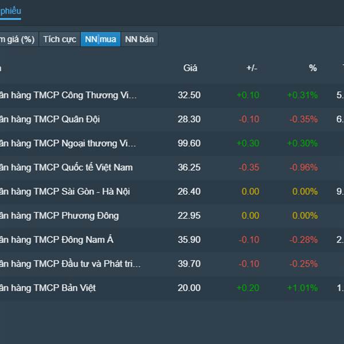Sort by the +/- column header
The width and height of the screenshot is (344, 344).
[x=252, y=68]
